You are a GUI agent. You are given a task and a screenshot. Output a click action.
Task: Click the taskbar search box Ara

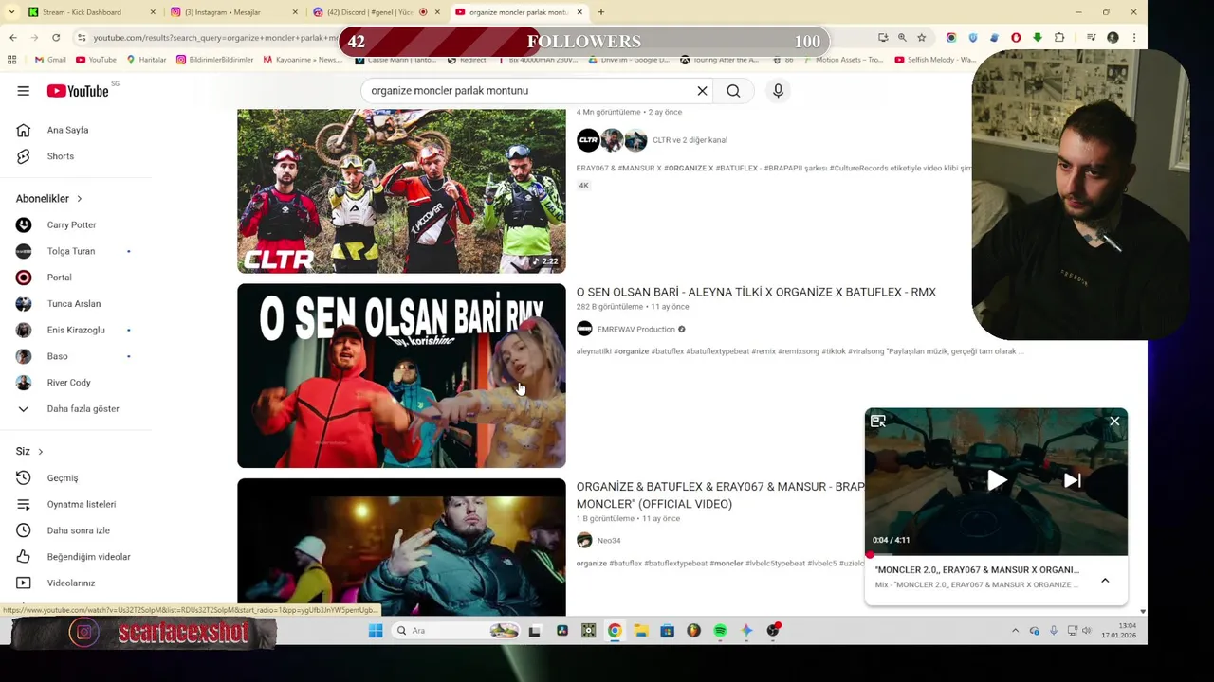tap(458, 631)
